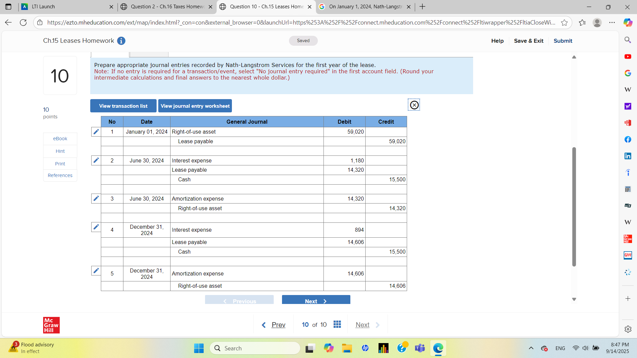Image resolution: width=637 pixels, height=358 pixels.
Task: Expand hidden icons in the system tray
Action: pyautogui.click(x=531, y=348)
